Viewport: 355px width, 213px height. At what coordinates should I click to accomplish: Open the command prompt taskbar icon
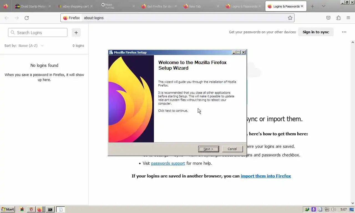coord(50,209)
